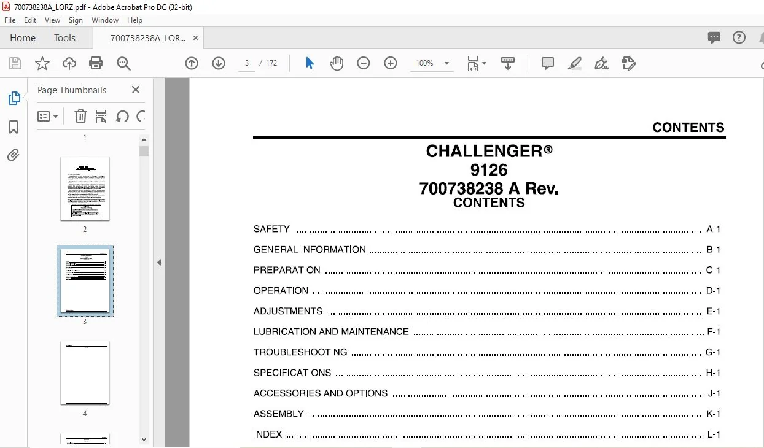Image resolution: width=764 pixels, height=448 pixels.
Task: Select page 4 thumbnail
Action: (85, 373)
